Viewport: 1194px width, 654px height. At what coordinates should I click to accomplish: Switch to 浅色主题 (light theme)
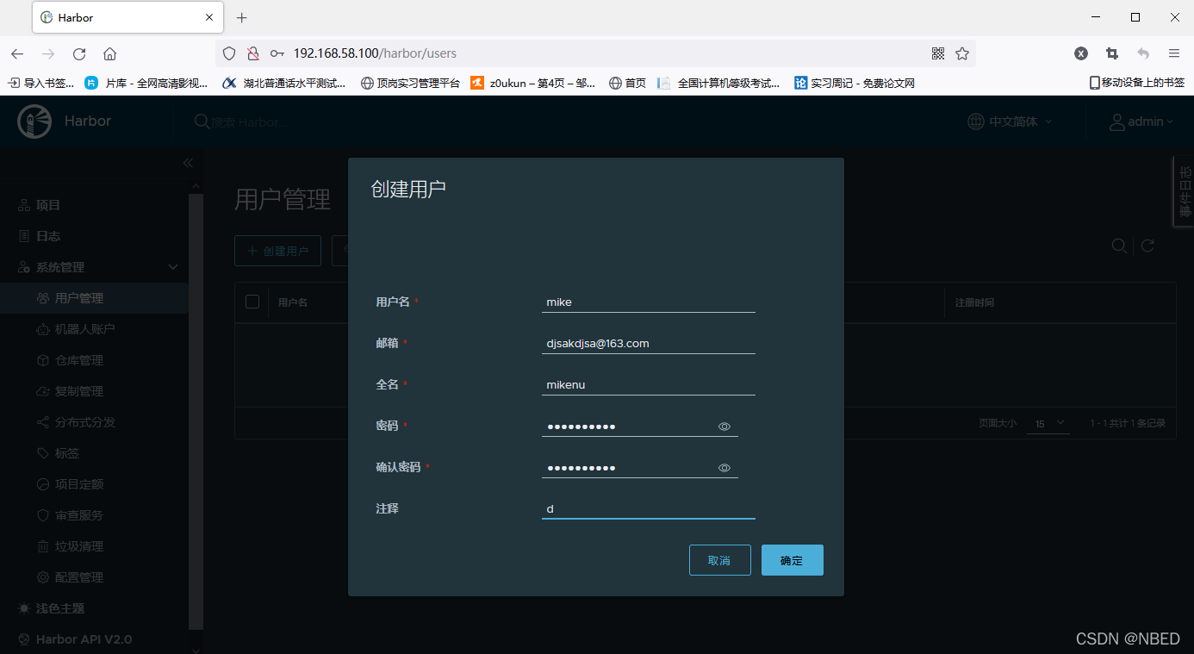[x=60, y=607]
